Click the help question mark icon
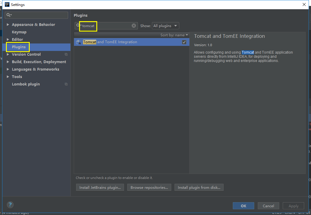The image size is (311, 215). 10,205
